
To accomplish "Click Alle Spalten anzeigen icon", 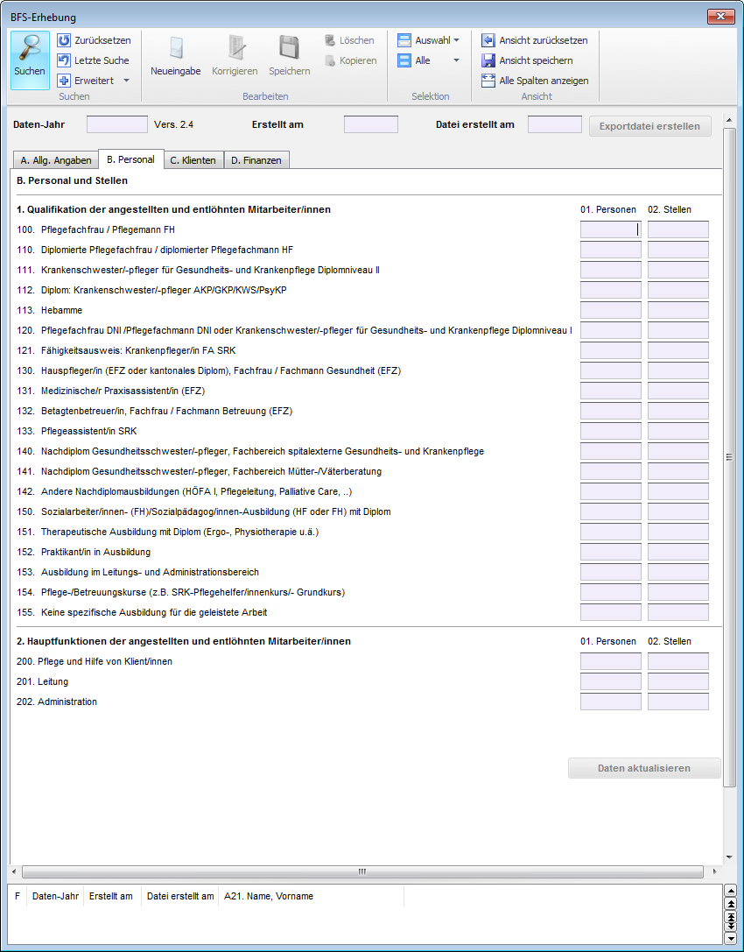I will coord(488,81).
